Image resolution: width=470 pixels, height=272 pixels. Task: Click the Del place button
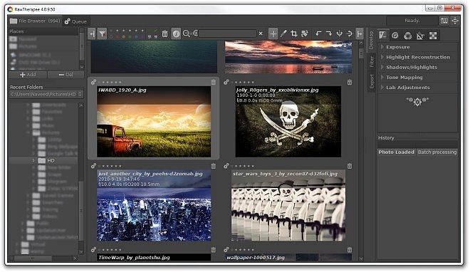click(x=66, y=75)
